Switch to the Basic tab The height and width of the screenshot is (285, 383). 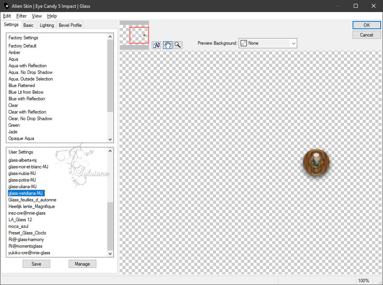[x=28, y=25]
